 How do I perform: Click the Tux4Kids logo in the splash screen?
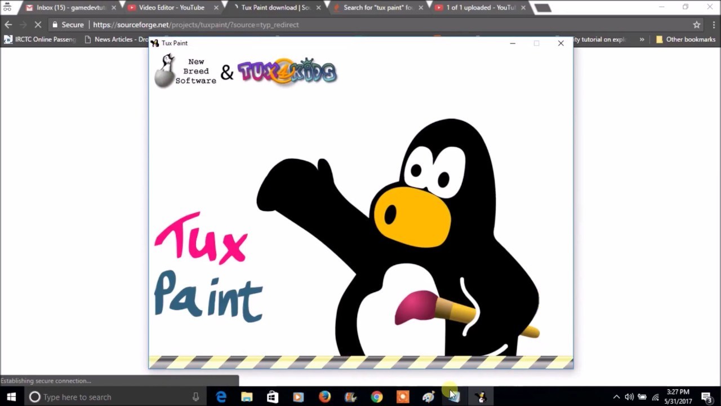click(x=286, y=70)
